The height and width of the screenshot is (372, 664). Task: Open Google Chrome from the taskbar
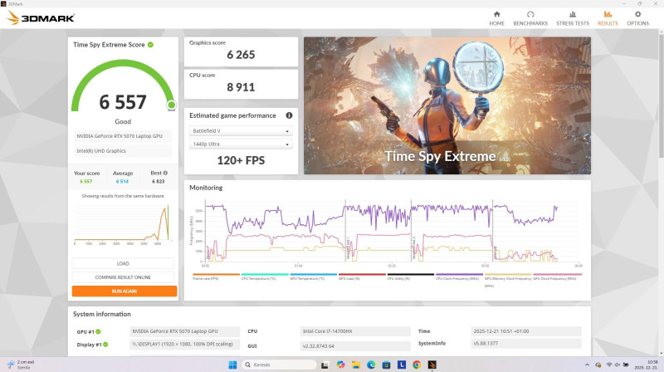click(x=417, y=365)
